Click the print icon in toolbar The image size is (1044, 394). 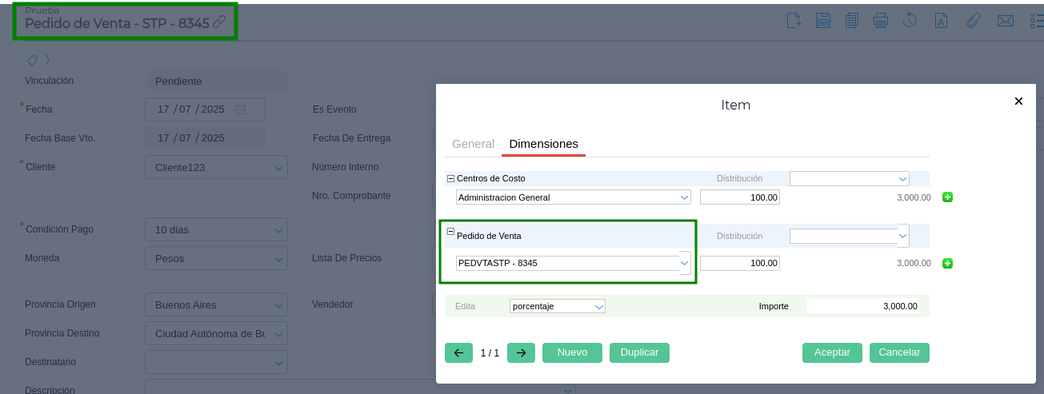coord(881,21)
